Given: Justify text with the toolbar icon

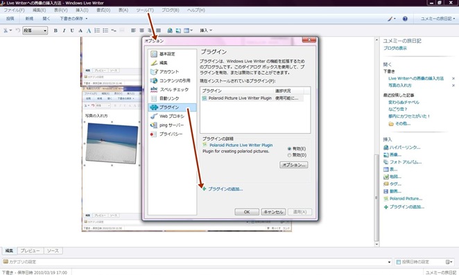Looking at the screenshot, I should pyautogui.click(x=158, y=30).
